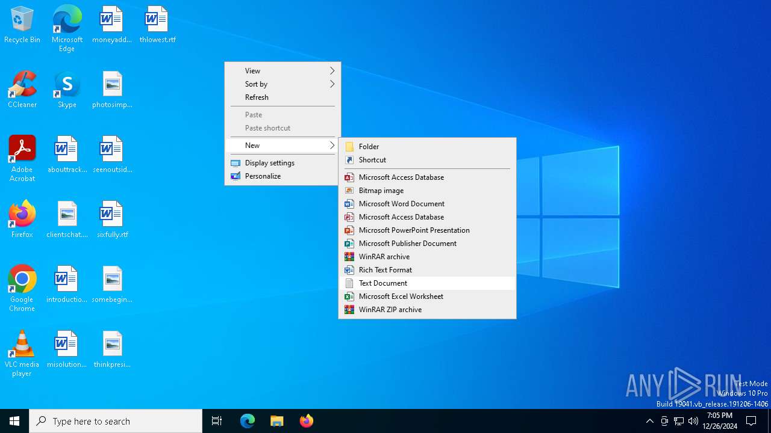Create a new WinRAR ZIP archive
Screen dimensions: 771x433
427,310
